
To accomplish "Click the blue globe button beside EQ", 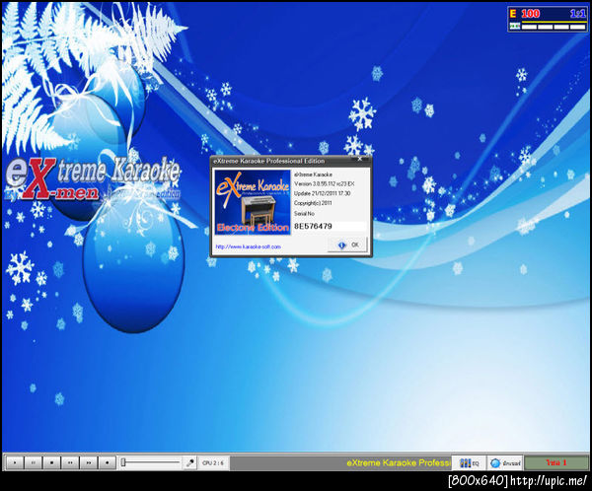I will click(x=505, y=462).
